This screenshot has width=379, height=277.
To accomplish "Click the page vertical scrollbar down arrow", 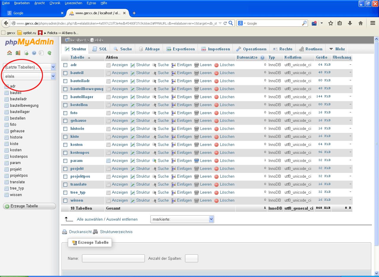I will point(376,273).
